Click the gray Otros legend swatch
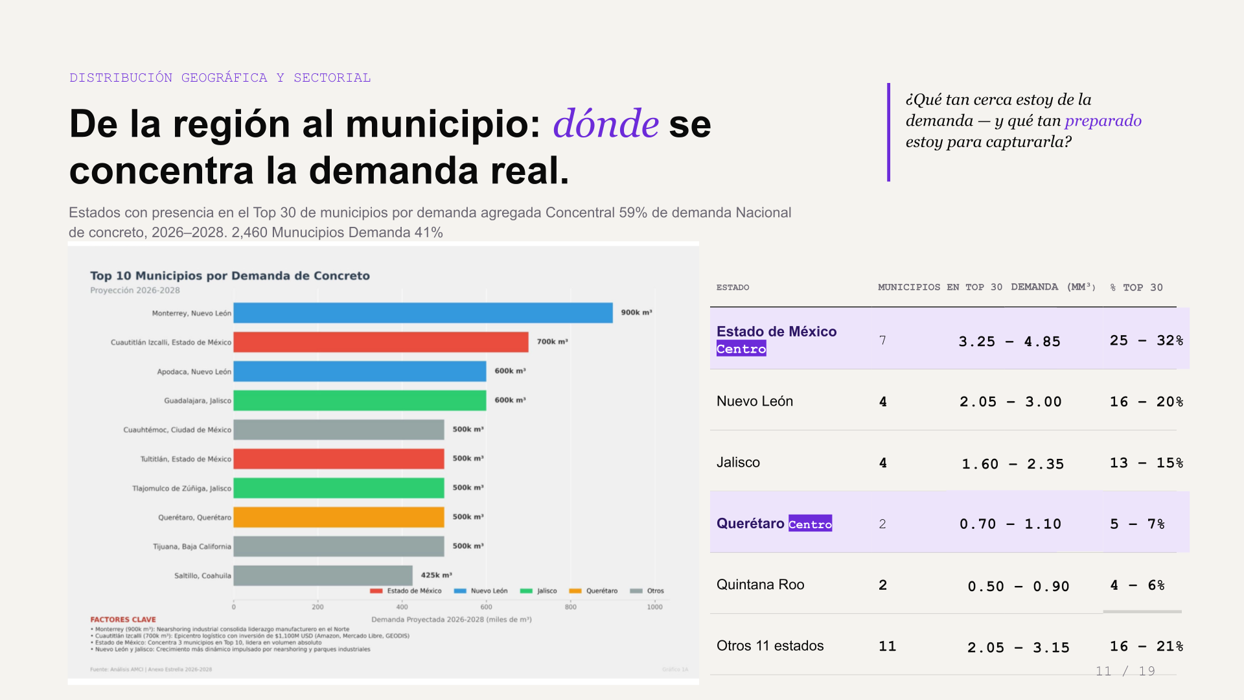The image size is (1244, 700). coord(636,591)
